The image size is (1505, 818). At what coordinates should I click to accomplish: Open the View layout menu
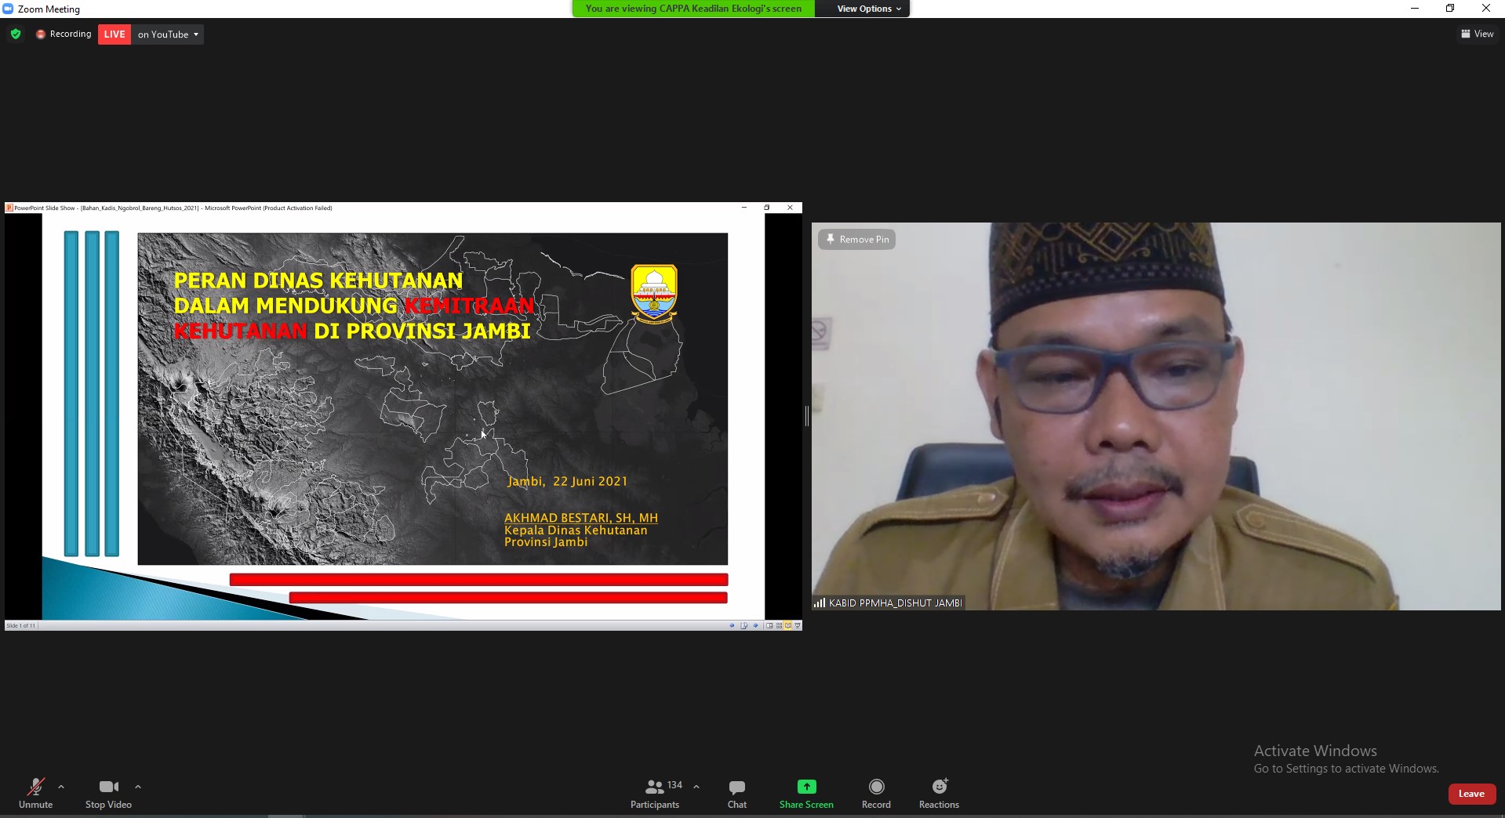click(x=1477, y=34)
